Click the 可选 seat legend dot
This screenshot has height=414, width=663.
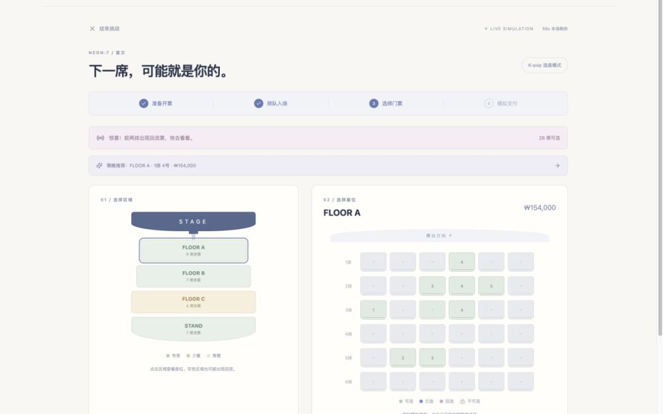(401, 401)
